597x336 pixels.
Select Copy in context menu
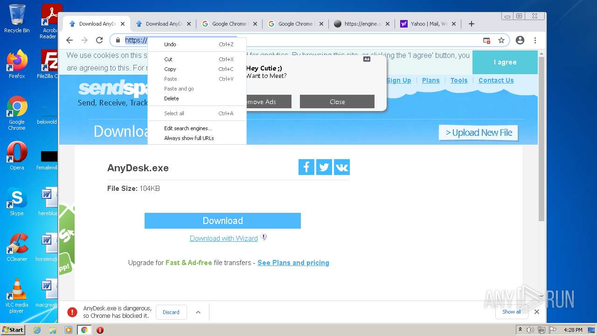[197, 69]
